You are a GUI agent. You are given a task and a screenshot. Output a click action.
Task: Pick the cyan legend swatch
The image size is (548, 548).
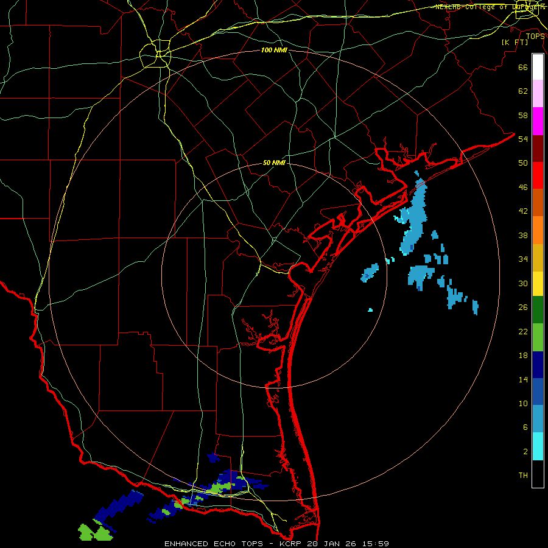(538, 446)
